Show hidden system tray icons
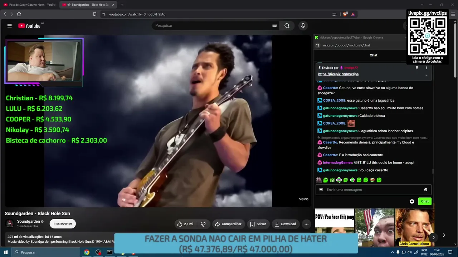Image resolution: width=458 pixels, height=257 pixels. coord(392,252)
